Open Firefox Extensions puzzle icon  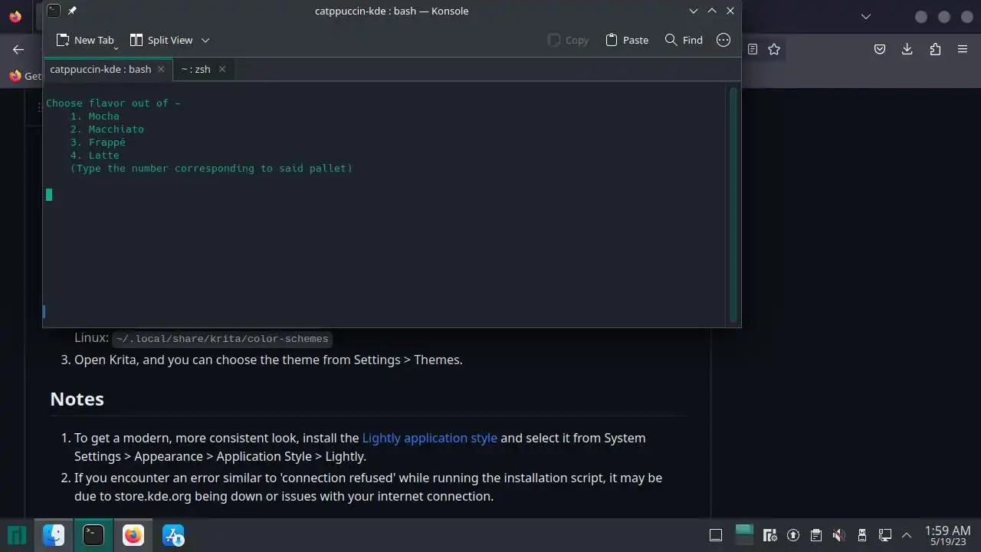click(935, 49)
